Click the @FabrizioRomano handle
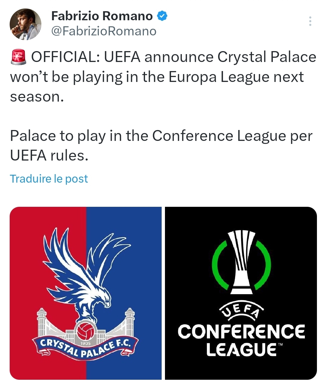This screenshot has width=326, height=387. 104,31
